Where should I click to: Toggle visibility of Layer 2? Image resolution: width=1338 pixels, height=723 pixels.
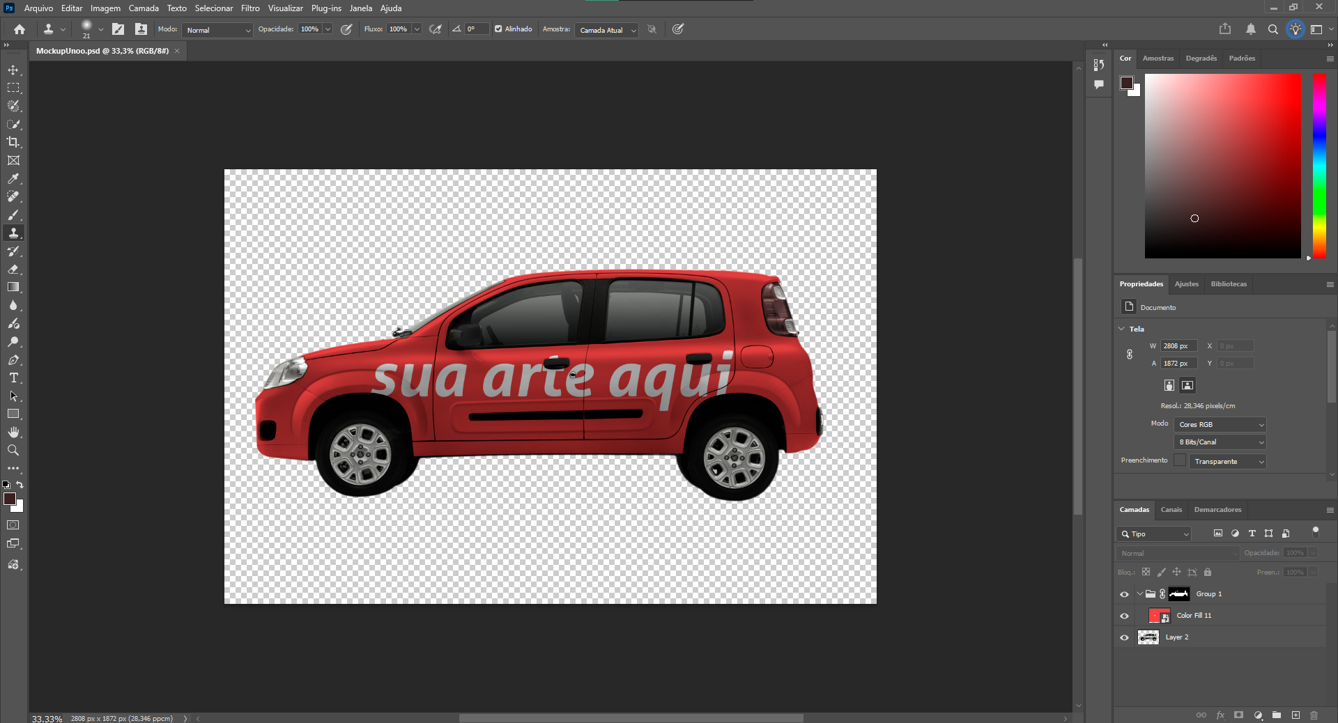pyautogui.click(x=1124, y=637)
